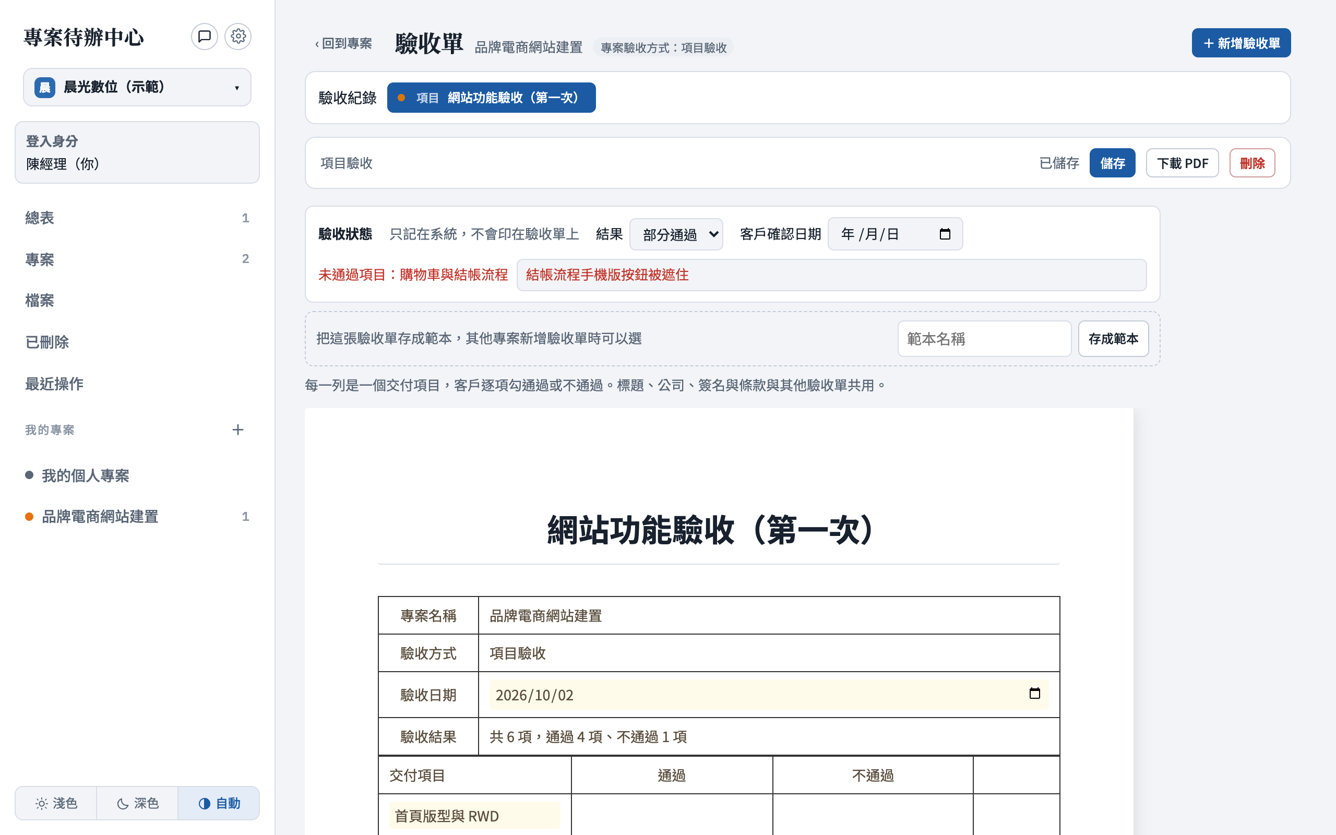Open the 結果 部分通過 dropdown

676,234
